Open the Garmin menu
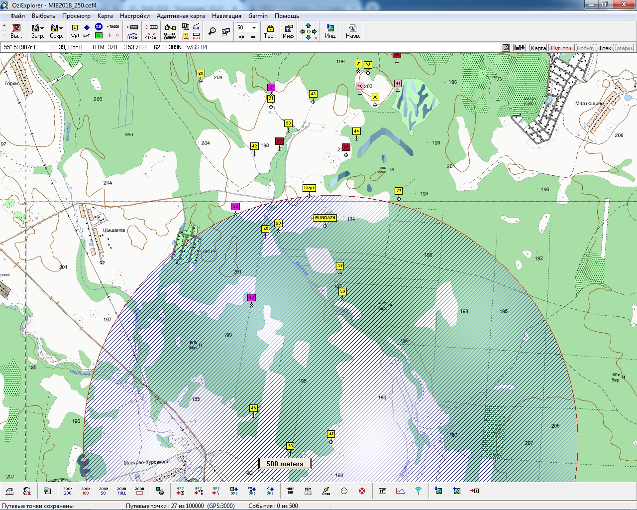The width and height of the screenshot is (637, 510). pyautogui.click(x=258, y=16)
